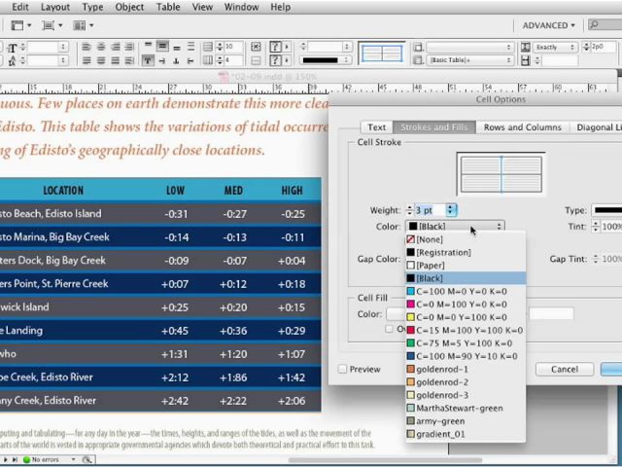
Task: Open the leading dropdown
Action: (x=63, y=60)
